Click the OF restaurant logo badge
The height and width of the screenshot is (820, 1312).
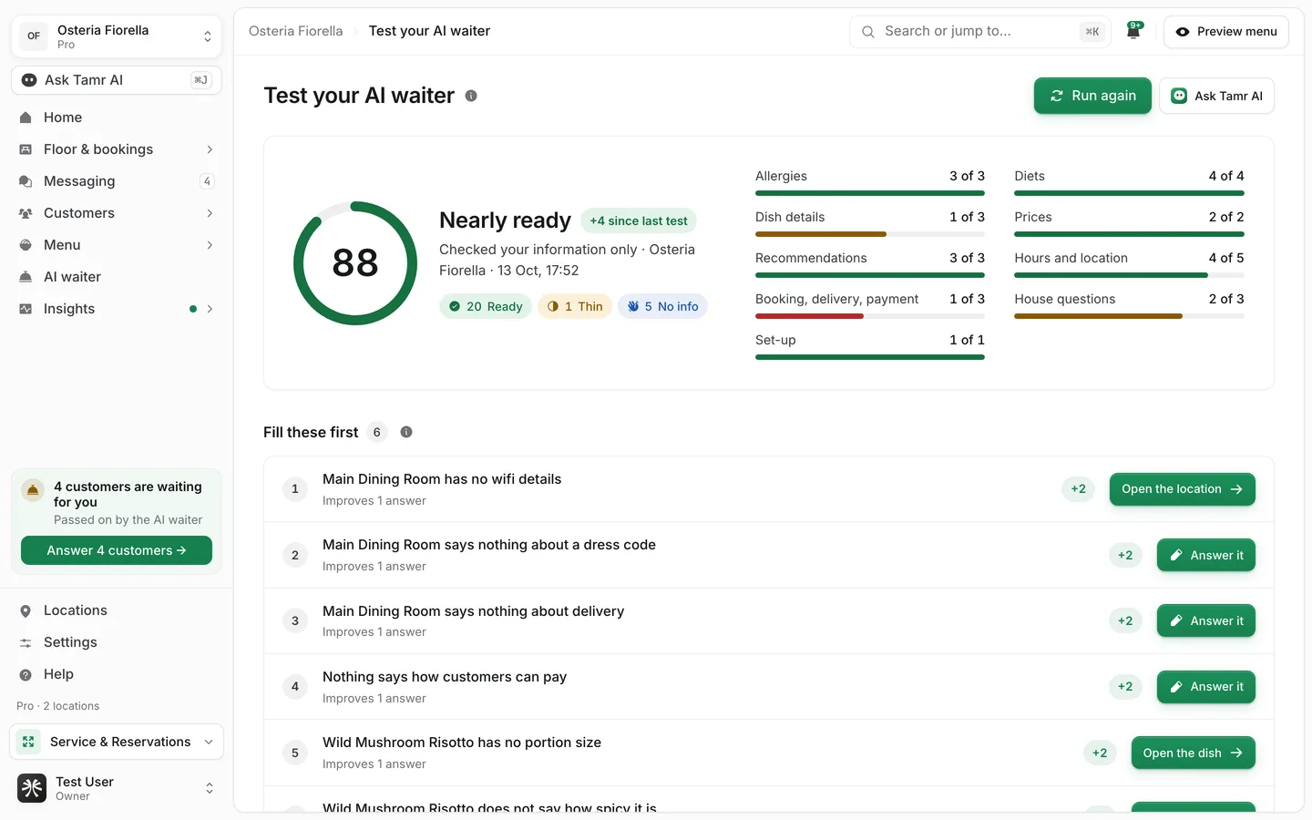click(34, 36)
